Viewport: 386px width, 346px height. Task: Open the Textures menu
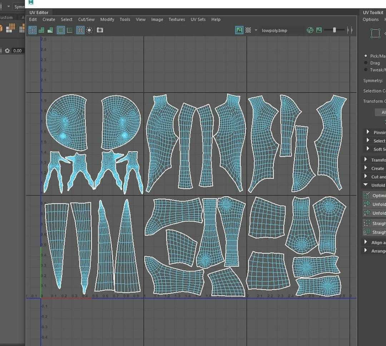click(177, 19)
